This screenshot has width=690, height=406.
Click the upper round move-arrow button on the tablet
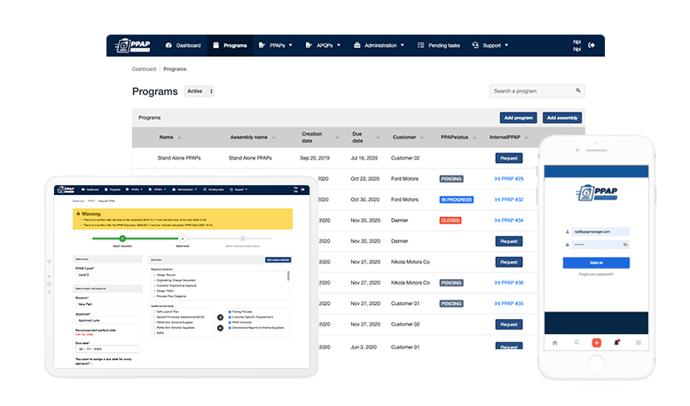tap(220, 317)
